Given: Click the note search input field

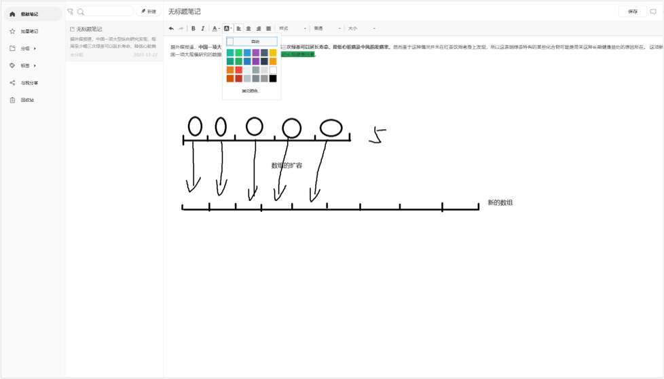Looking at the screenshot, I should [107, 12].
